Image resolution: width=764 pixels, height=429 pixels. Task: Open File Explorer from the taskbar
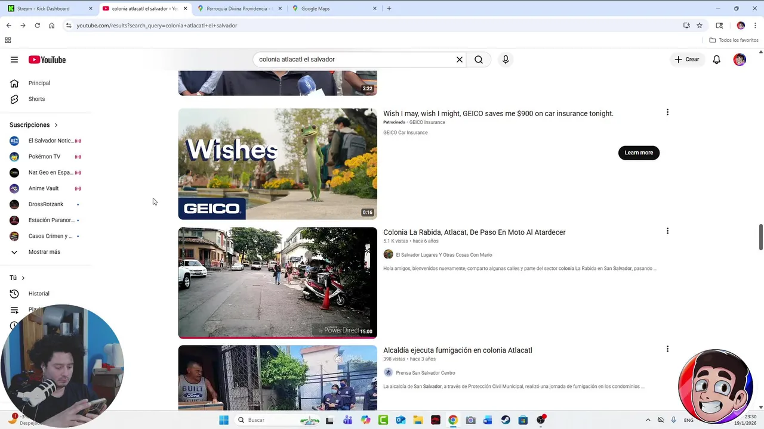(418, 420)
